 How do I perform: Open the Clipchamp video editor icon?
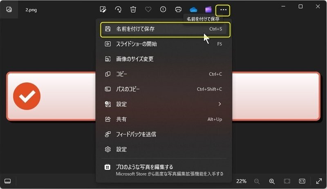tap(208, 9)
